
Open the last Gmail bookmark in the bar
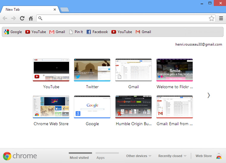[143, 32]
